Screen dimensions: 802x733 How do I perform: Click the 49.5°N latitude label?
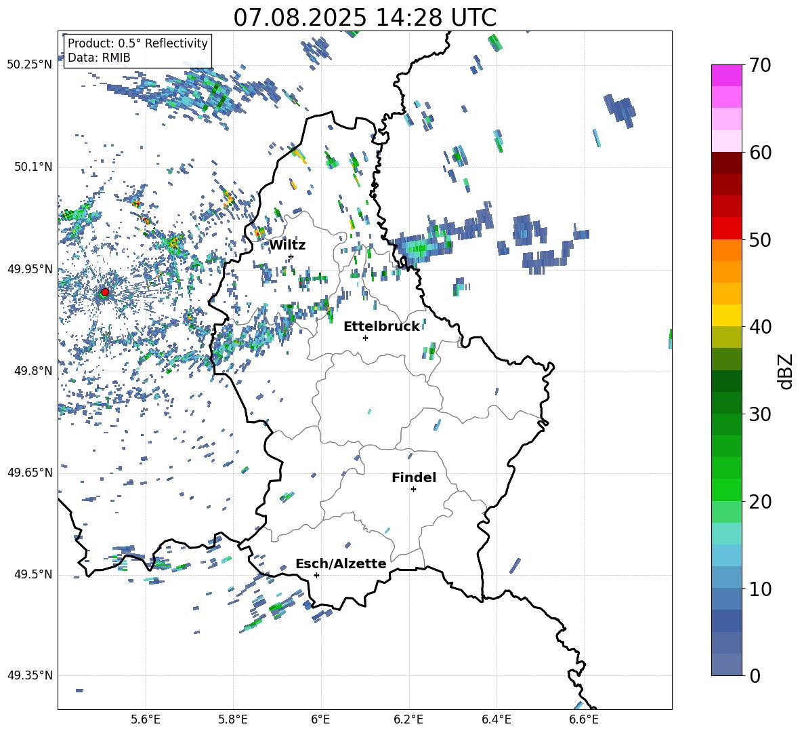click(x=33, y=574)
